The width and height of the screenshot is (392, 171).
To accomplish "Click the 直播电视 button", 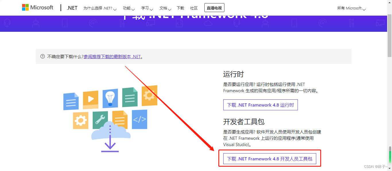I will coord(214,8).
